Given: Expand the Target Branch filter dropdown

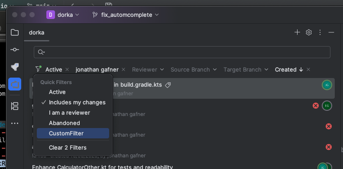Looking at the screenshot, I should click(x=246, y=69).
